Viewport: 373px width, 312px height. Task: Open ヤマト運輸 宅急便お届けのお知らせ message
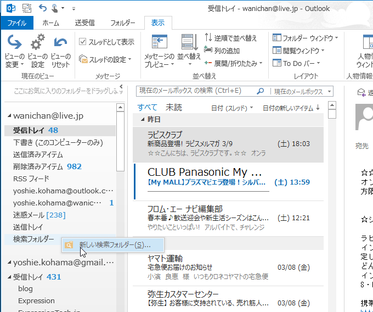pyautogui.click(x=228, y=268)
